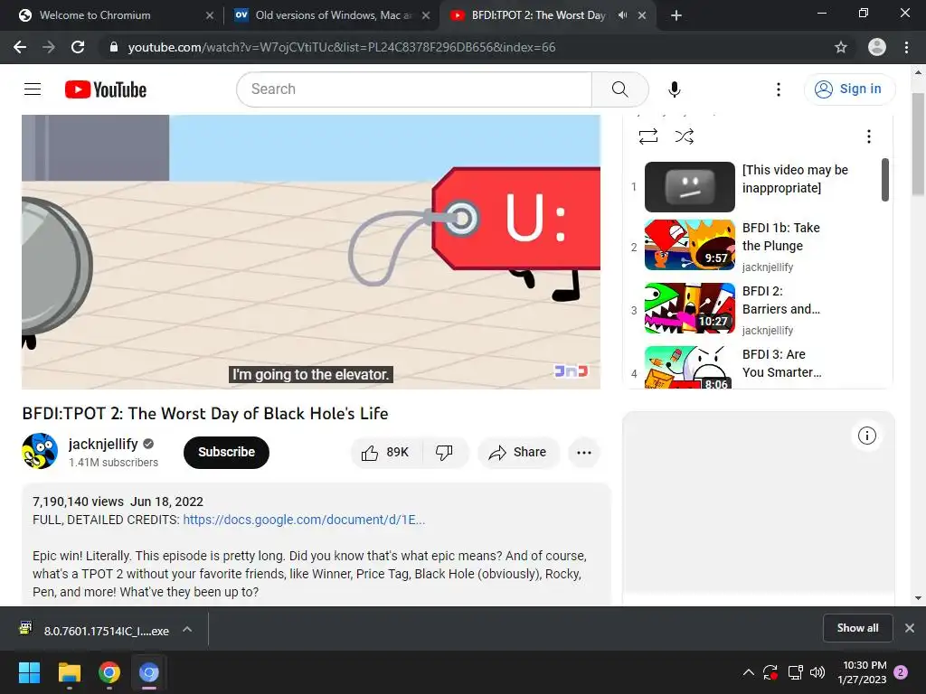Play BFDI 1b: Take the Plunge thumbnail
The height and width of the screenshot is (694, 926).
click(x=689, y=244)
